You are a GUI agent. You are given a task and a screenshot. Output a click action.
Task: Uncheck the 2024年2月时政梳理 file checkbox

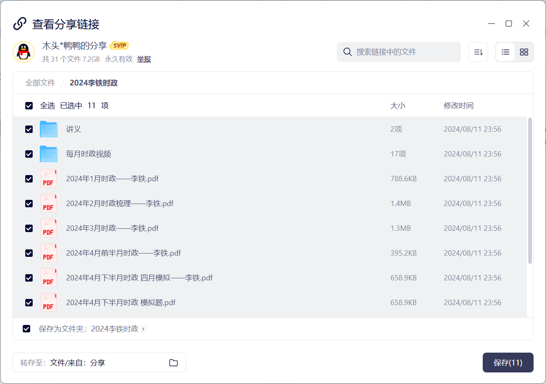click(29, 204)
